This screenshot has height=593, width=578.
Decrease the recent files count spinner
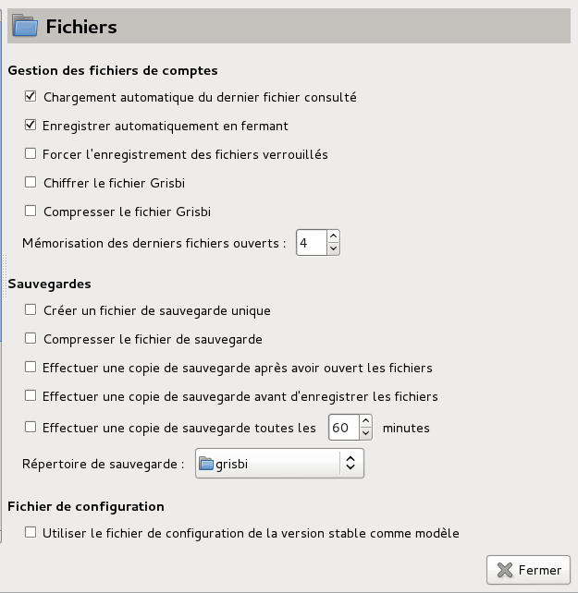334,248
